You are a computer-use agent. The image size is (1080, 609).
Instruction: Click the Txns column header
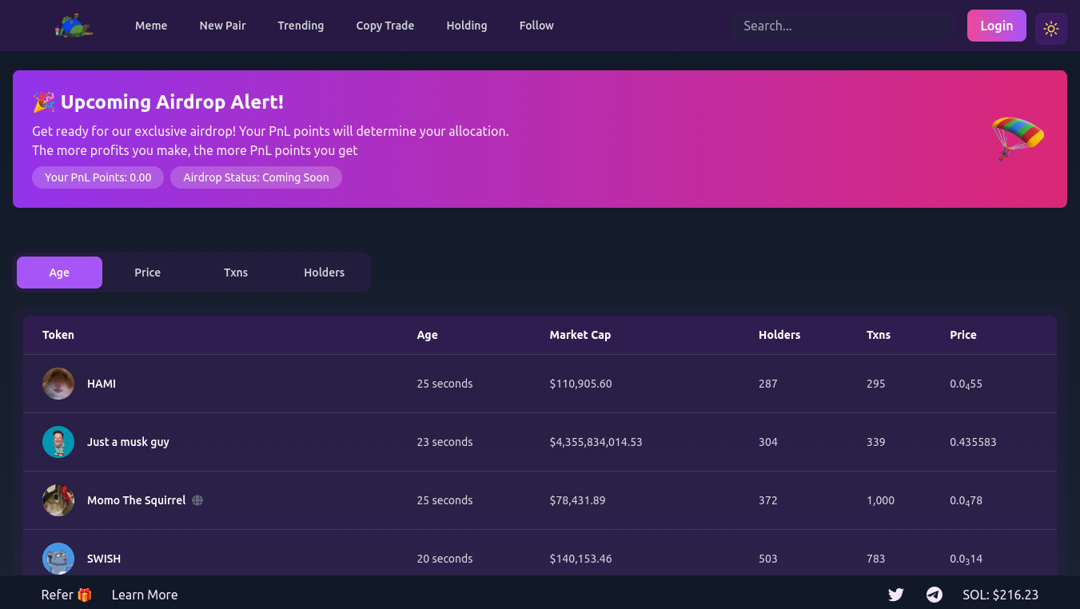[879, 335]
